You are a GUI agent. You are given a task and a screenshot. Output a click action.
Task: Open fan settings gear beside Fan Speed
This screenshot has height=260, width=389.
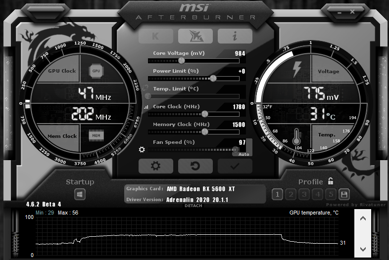point(142,149)
